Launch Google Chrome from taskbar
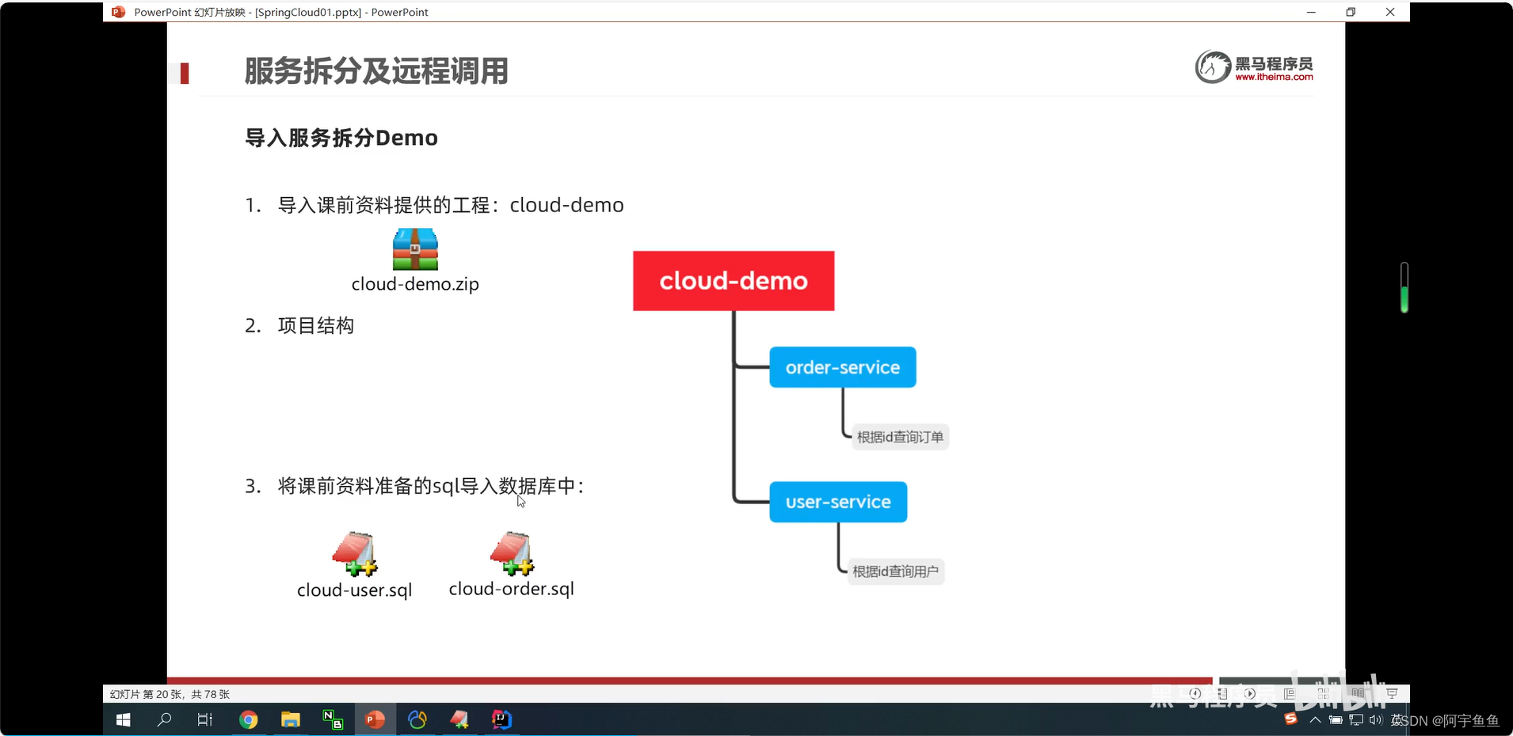The width and height of the screenshot is (1513, 736). [x=249, y=719]
